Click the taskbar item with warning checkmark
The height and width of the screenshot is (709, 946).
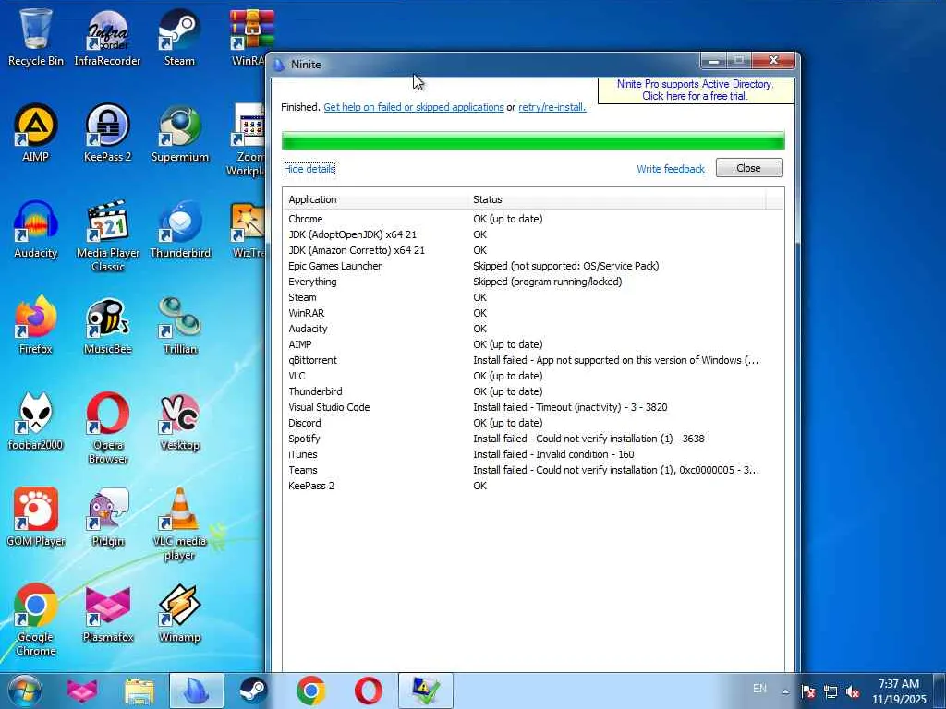[425, 691]
